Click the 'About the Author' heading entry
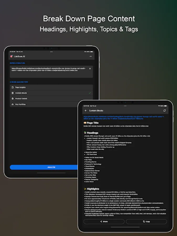Viewport: 177px width, 236px height. tap(91, 152)
